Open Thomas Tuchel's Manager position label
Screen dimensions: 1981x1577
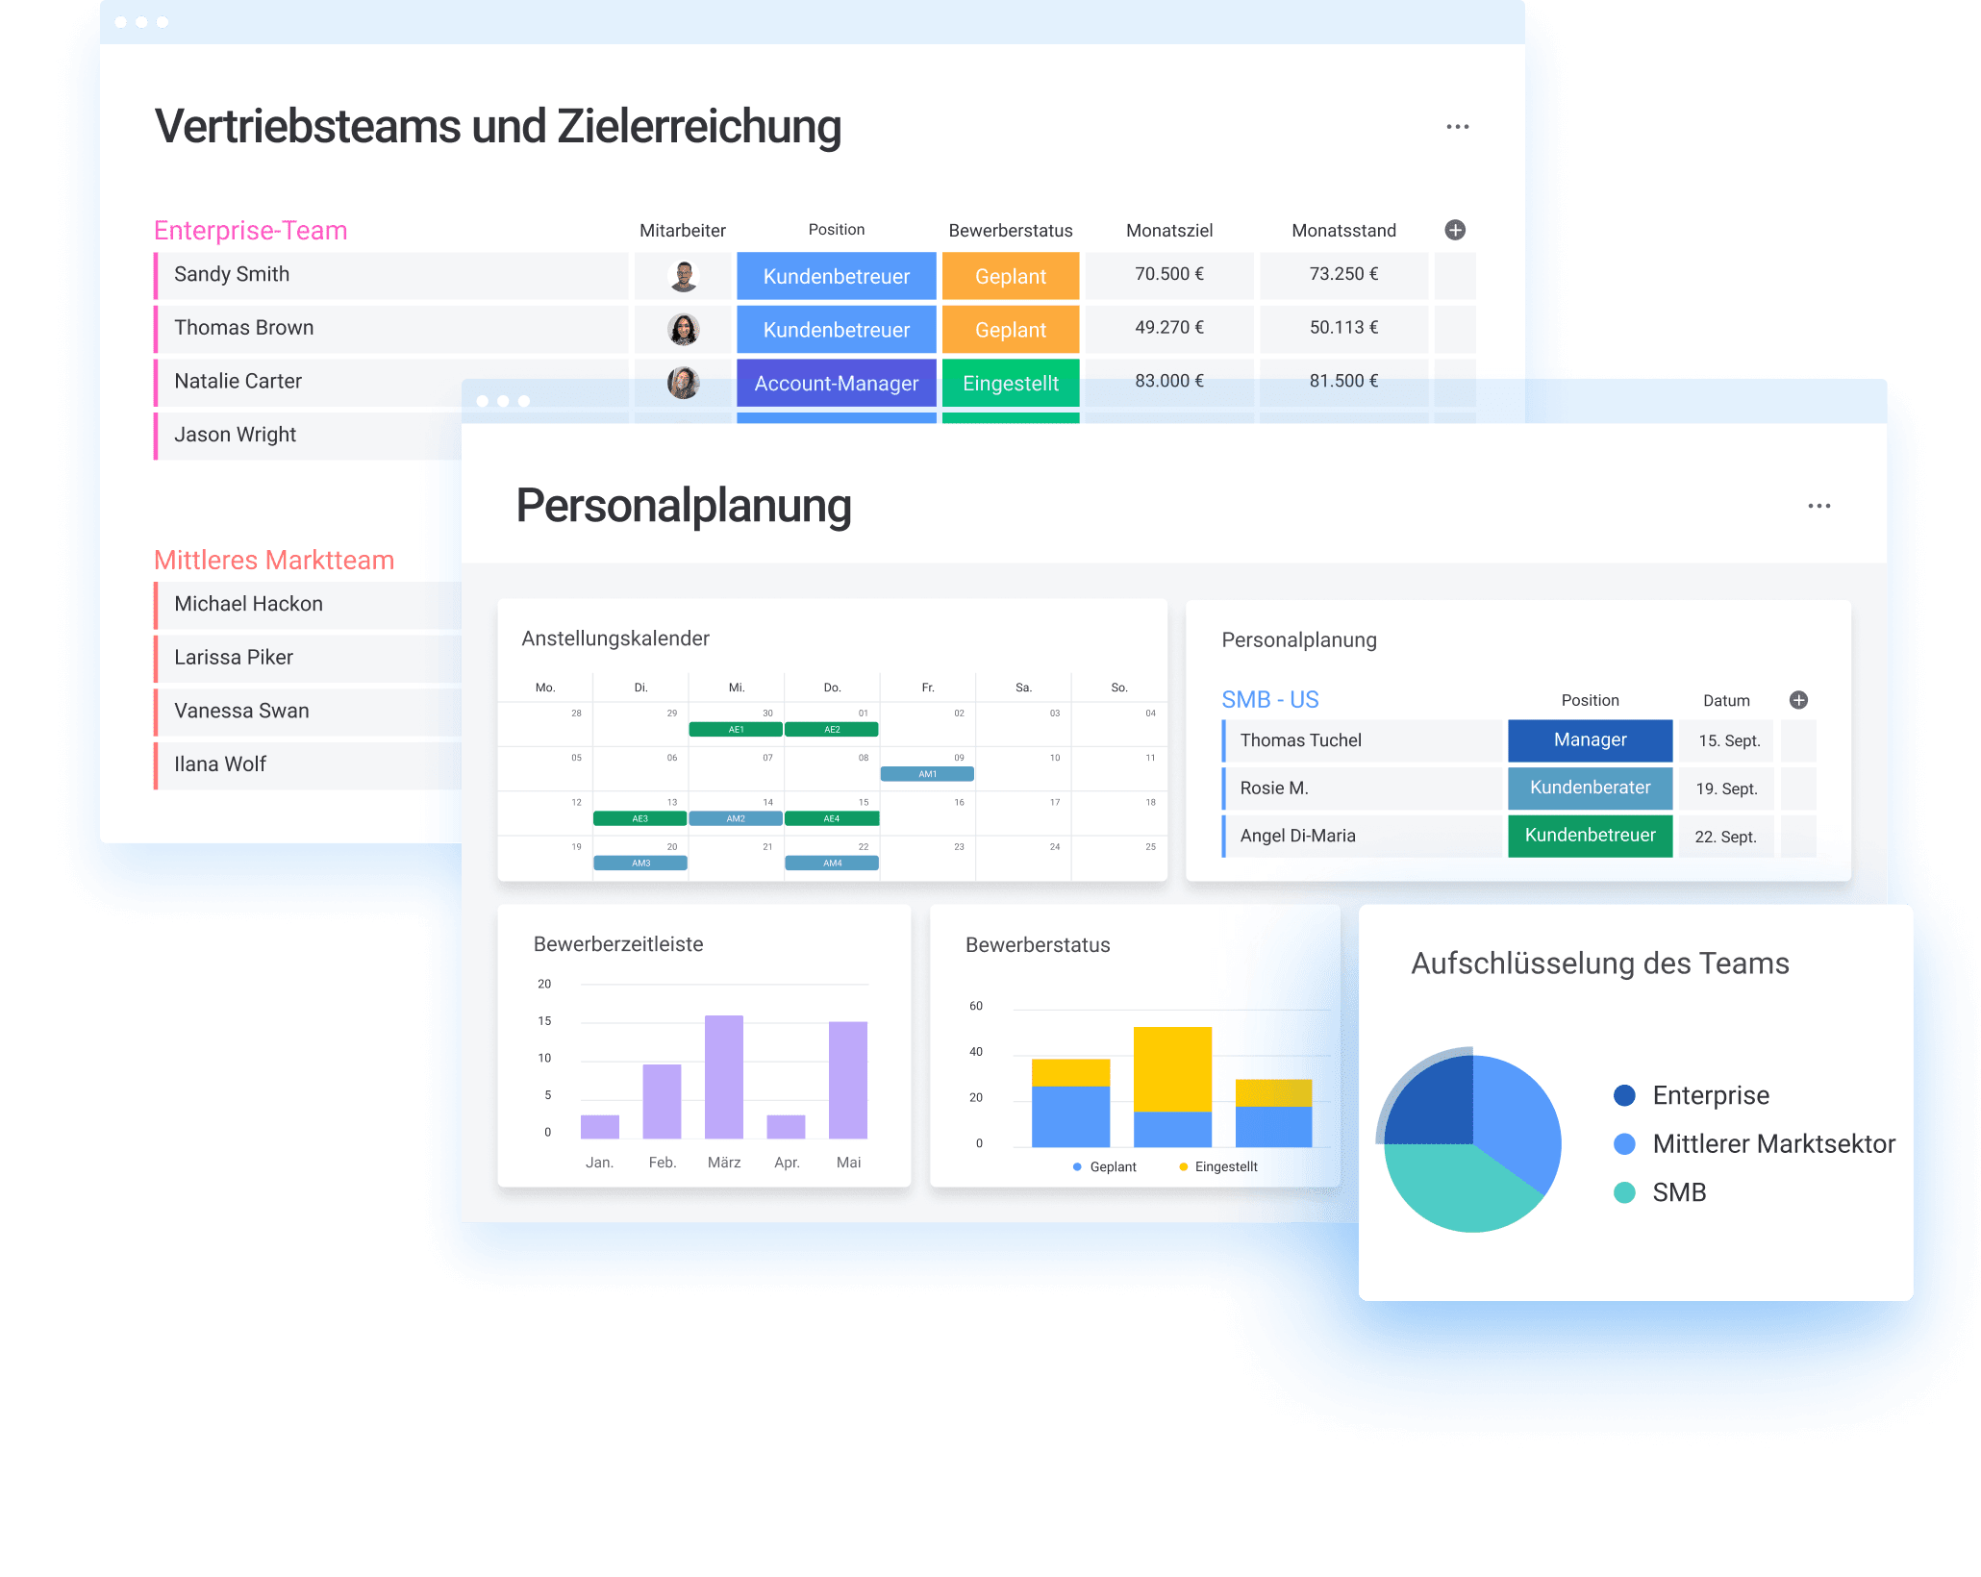click(1590, 740)
